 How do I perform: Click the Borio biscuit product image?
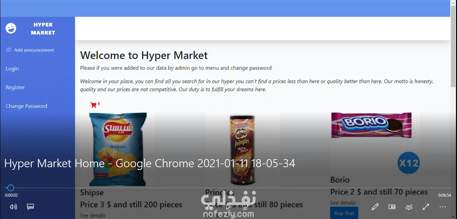click(371, 125)
